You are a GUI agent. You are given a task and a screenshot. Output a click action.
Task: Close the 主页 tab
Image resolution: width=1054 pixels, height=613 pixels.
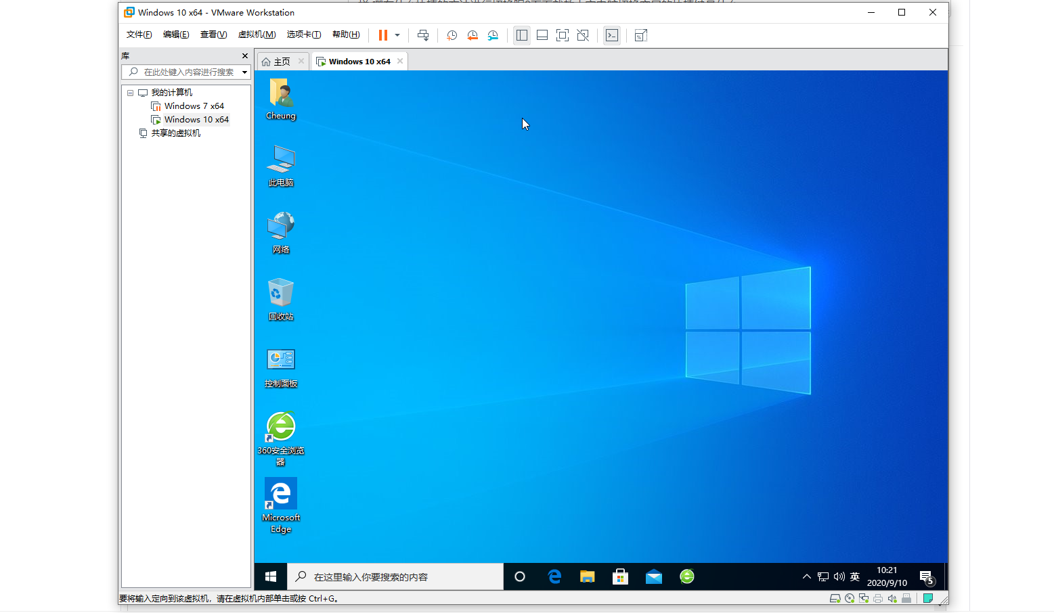(x=301, y=61)
